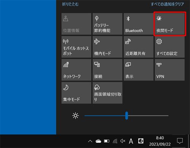This screenshot has height=148, width=190.
Task: Click the muted speaker volume icon
Action: tap(123, 141)
